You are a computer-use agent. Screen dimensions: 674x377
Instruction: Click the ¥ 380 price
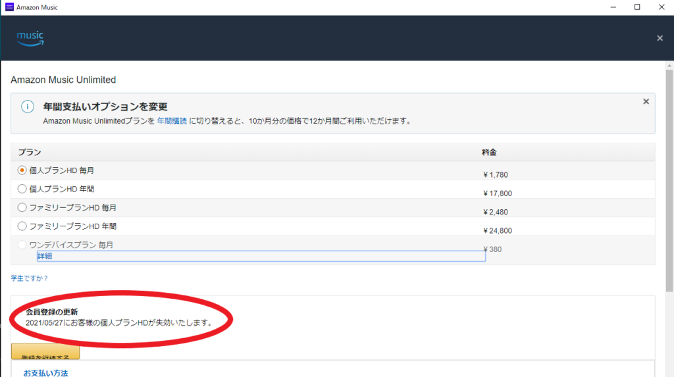click(492, 249)
